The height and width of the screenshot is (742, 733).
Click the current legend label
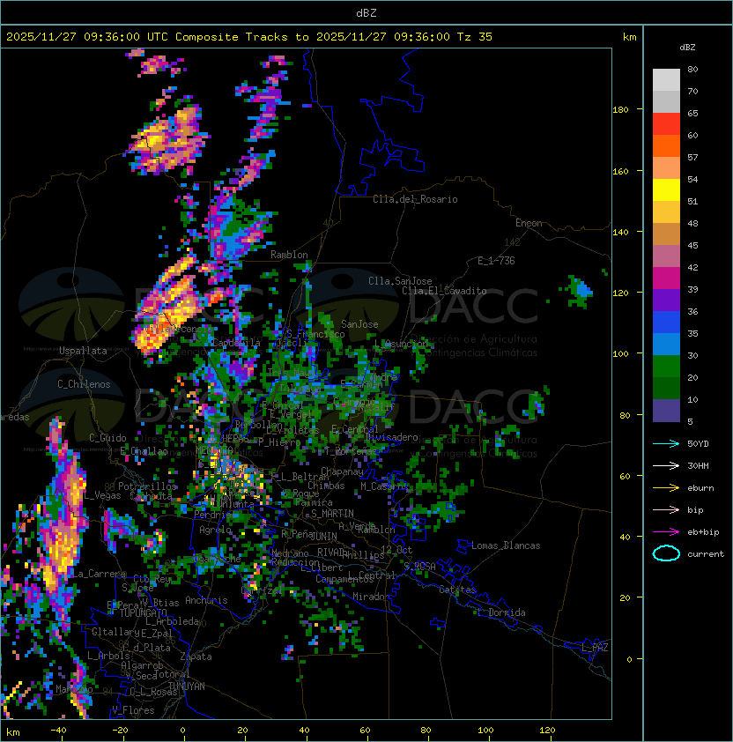point(706,553)
